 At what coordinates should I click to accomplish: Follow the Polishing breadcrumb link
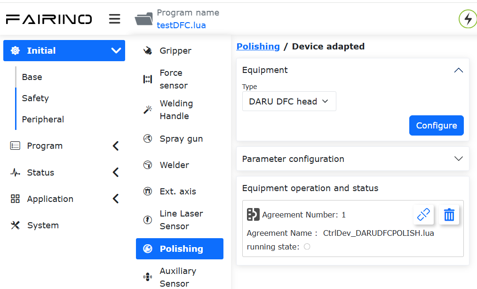point(258,46)
